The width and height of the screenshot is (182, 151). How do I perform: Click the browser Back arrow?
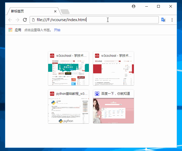(10, 20)
